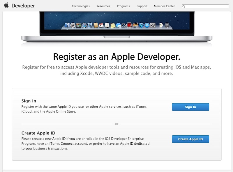The height and width of the screenshot is (172, 233).
Task: Select the Messages icon in the dock
Action: (119, 25)
